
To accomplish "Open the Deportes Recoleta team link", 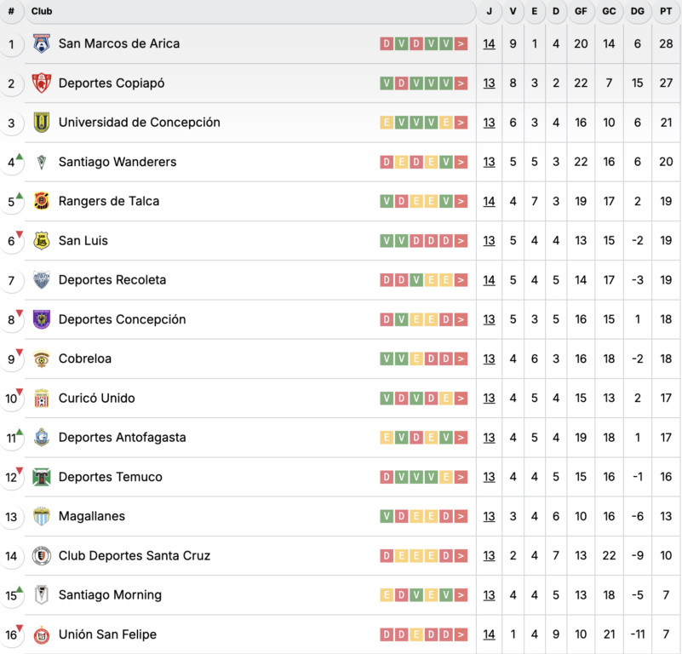I will 112,280.
